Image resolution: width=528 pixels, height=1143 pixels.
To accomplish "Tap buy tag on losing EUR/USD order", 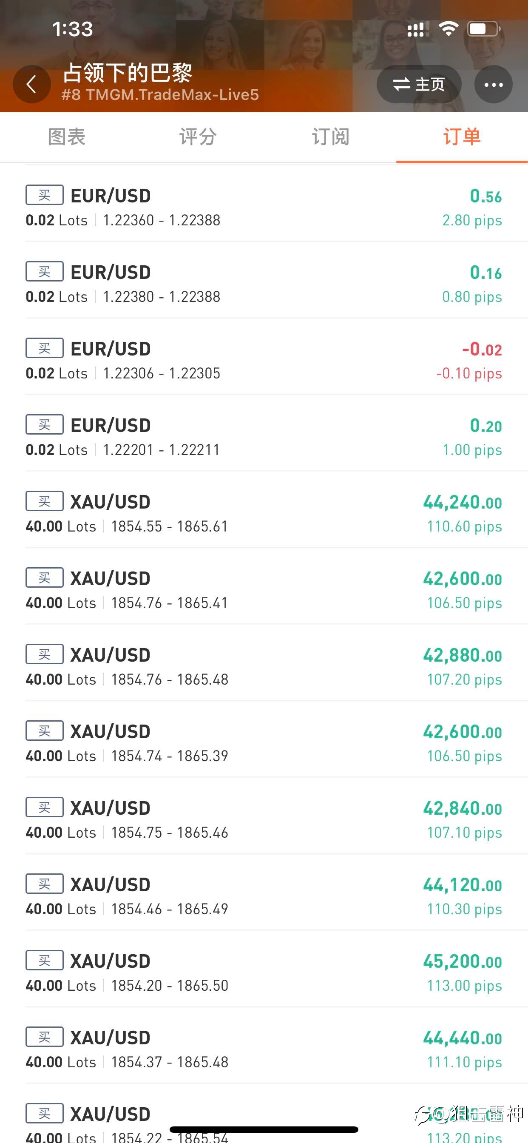I will (44, 348).
